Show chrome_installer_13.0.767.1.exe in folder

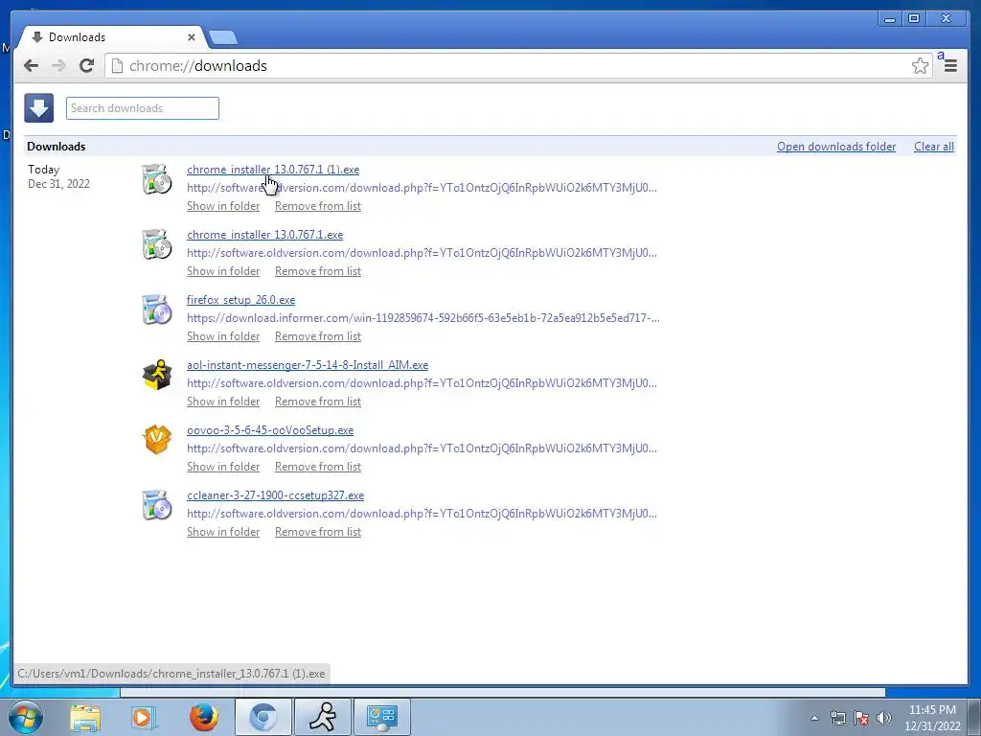[223, 271]
